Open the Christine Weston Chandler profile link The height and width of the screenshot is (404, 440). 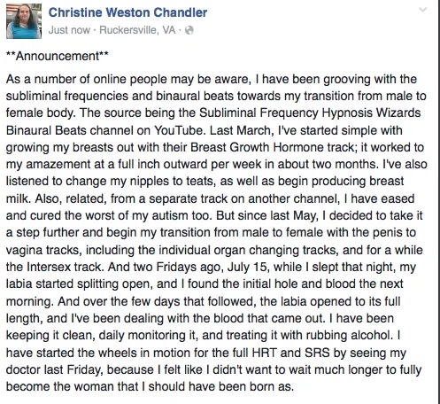(127, 12)
